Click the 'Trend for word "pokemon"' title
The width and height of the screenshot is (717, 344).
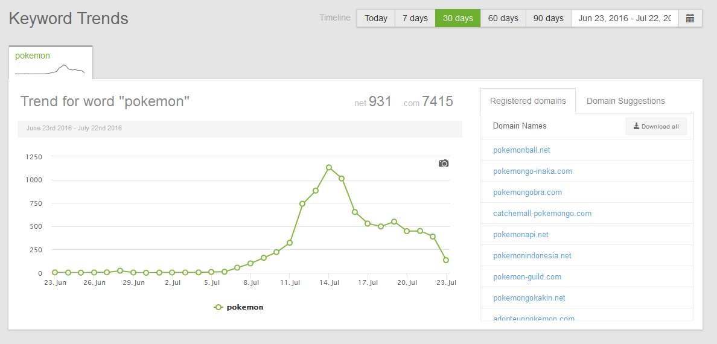pos(105,101)
